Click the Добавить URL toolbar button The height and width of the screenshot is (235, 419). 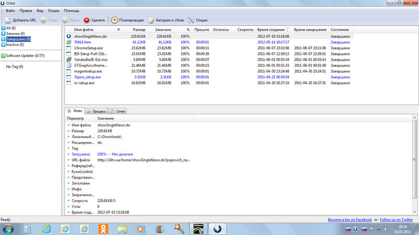[20, 20]
